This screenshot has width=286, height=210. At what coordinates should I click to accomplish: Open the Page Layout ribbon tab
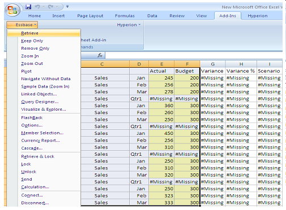click(x=90, y=16)
